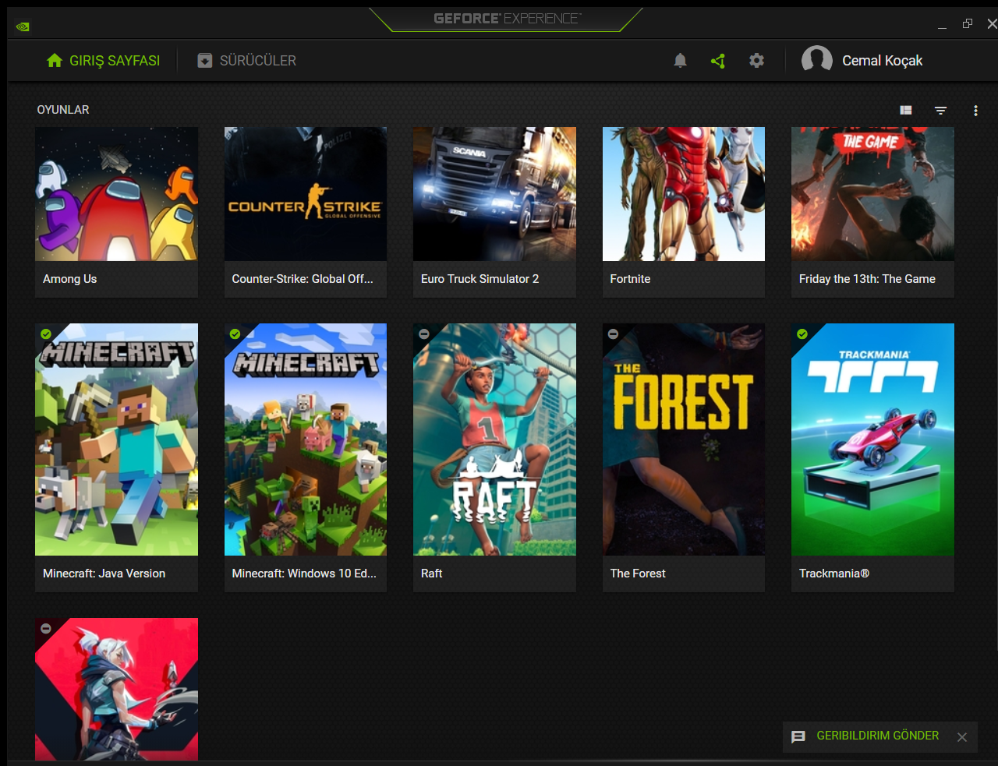The image size is (998, 766).
Task: Click the 'The Forest' title text
Action: point(638,574)
